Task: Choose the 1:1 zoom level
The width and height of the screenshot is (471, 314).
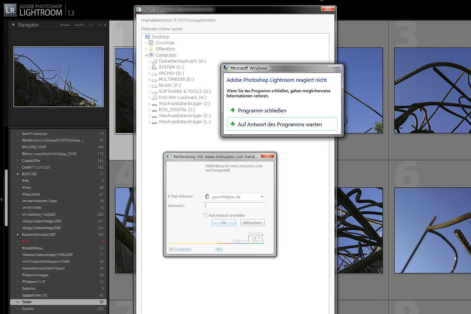Action: click(x=91, y=25)
